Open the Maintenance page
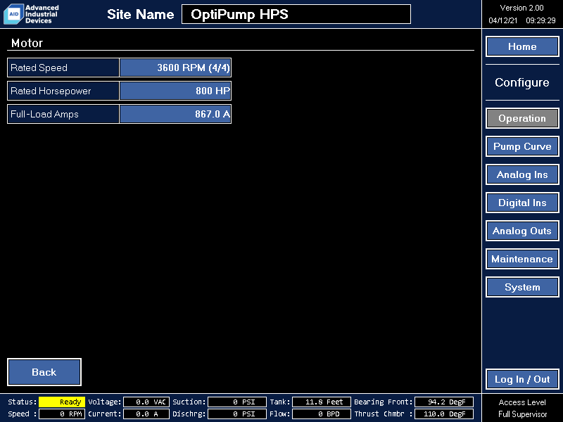This screenshot has width=563, height=422. (x=522, y=259)
